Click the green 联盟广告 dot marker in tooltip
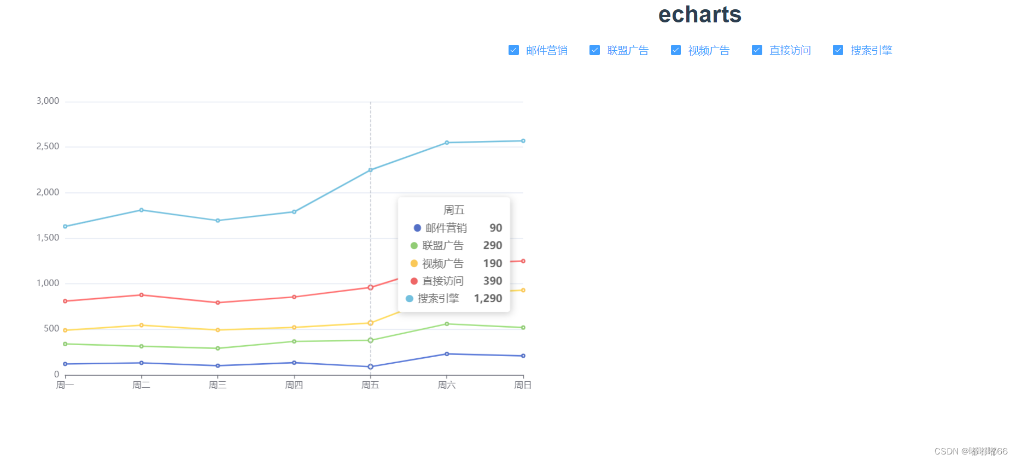1016x461 pixels. [413, 245]
